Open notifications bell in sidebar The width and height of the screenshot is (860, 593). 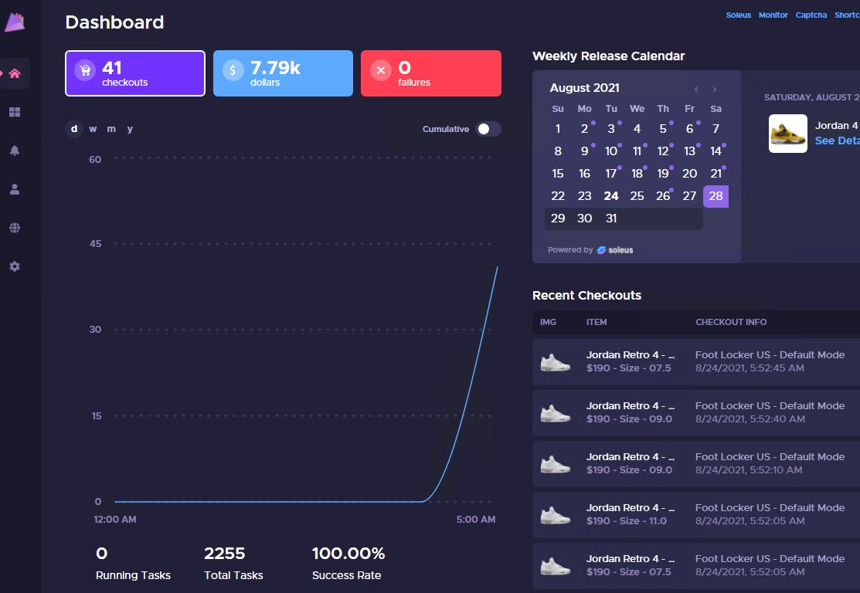[x=15, y=151]
